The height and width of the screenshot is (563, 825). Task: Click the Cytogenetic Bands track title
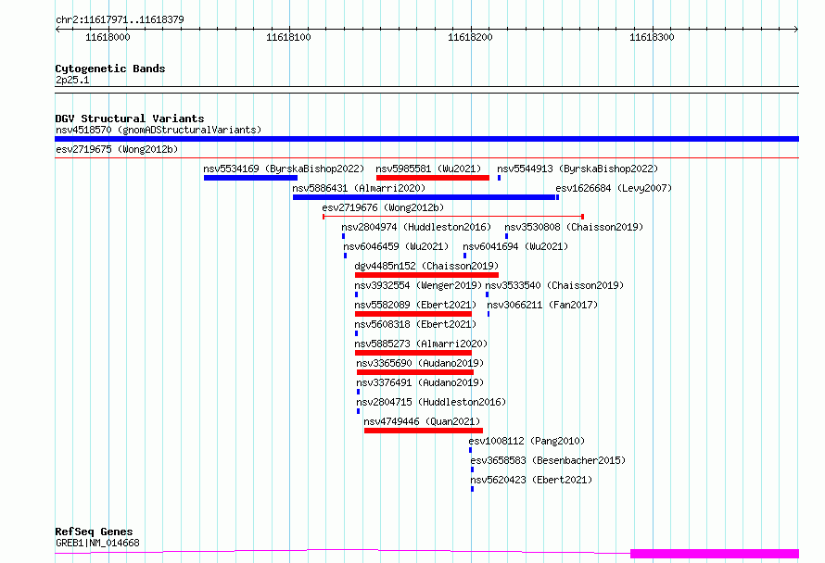[110, 69]
